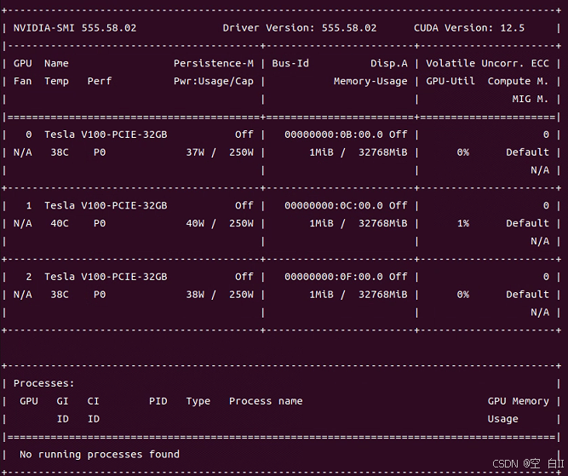
Task: Click the Default compute mode of GPU 2
Action: [x=527, y=295]
